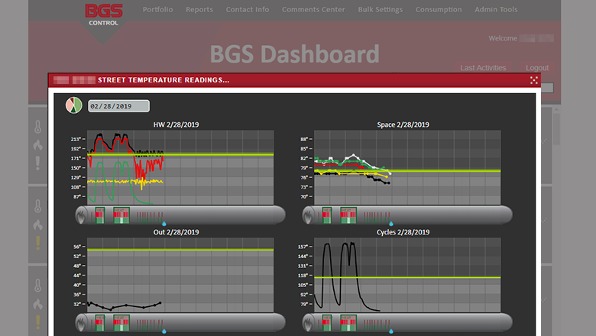Click the Last Activities link

483,67
